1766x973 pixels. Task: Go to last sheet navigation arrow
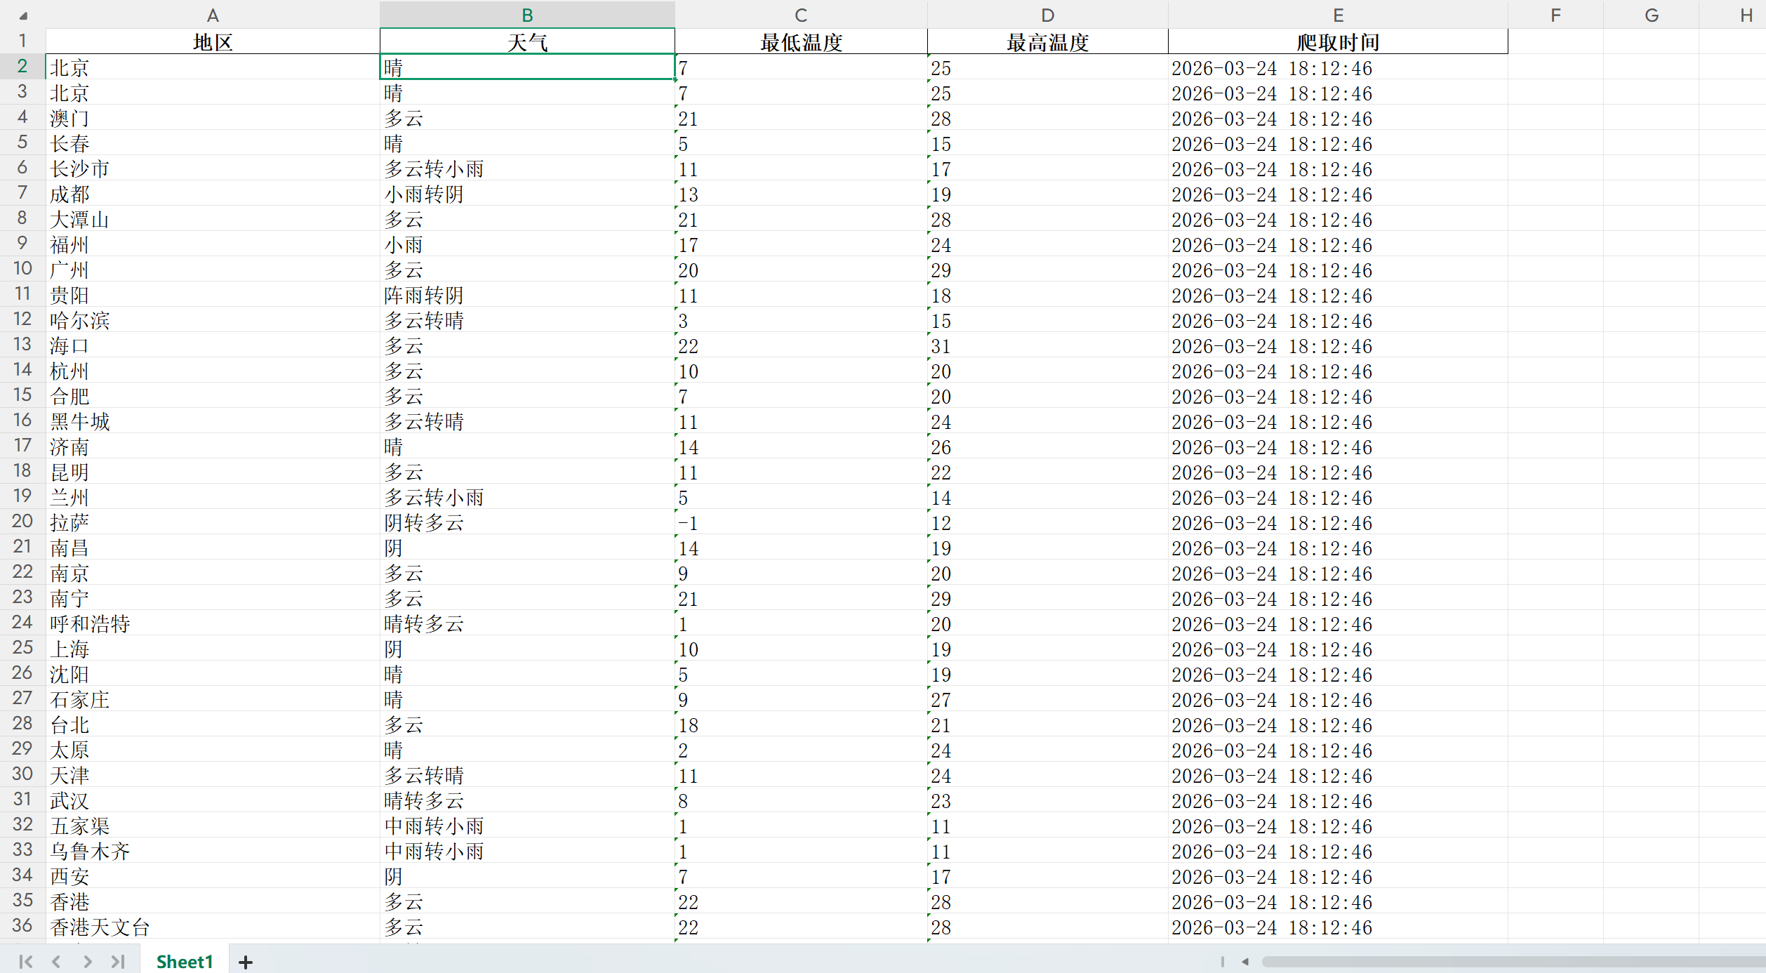click(118, 962)
